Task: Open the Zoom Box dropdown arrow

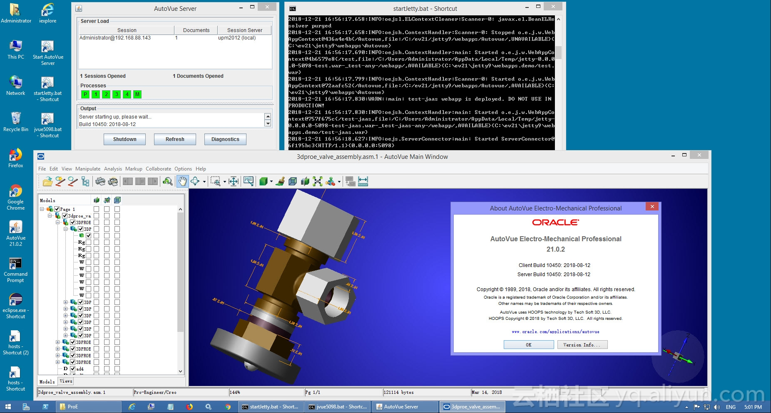Action: [x=225, y=182]
